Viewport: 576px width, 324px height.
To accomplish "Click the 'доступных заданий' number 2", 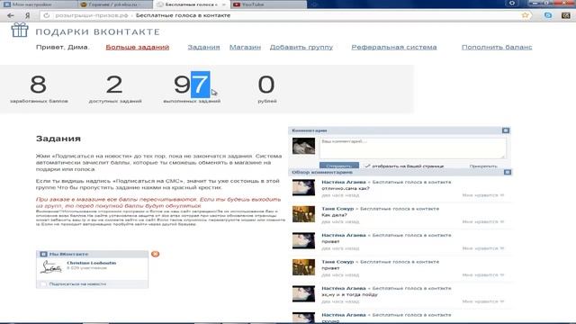I will (x=114, y=85).
